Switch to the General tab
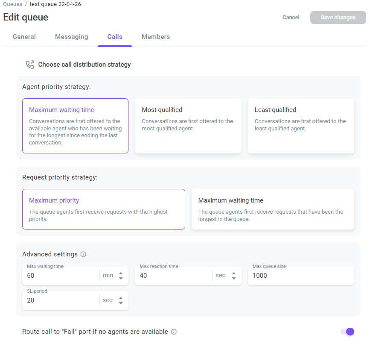Screen dimensions: 370x347 (x=24, y=37)
